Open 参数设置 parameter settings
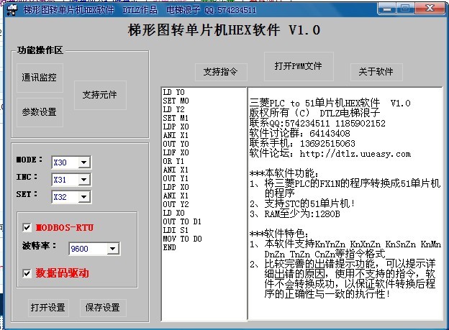449x330 pixels. click(x=39, y=112)
